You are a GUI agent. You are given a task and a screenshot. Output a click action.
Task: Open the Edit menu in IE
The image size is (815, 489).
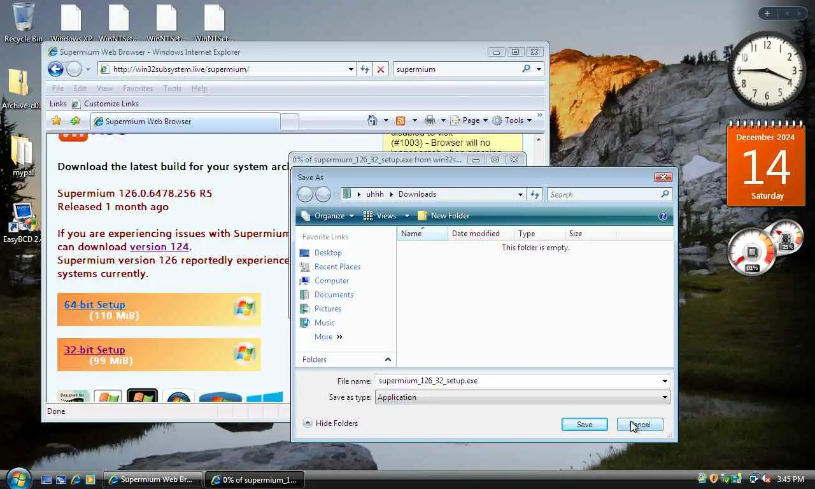[x=80, y=89]
